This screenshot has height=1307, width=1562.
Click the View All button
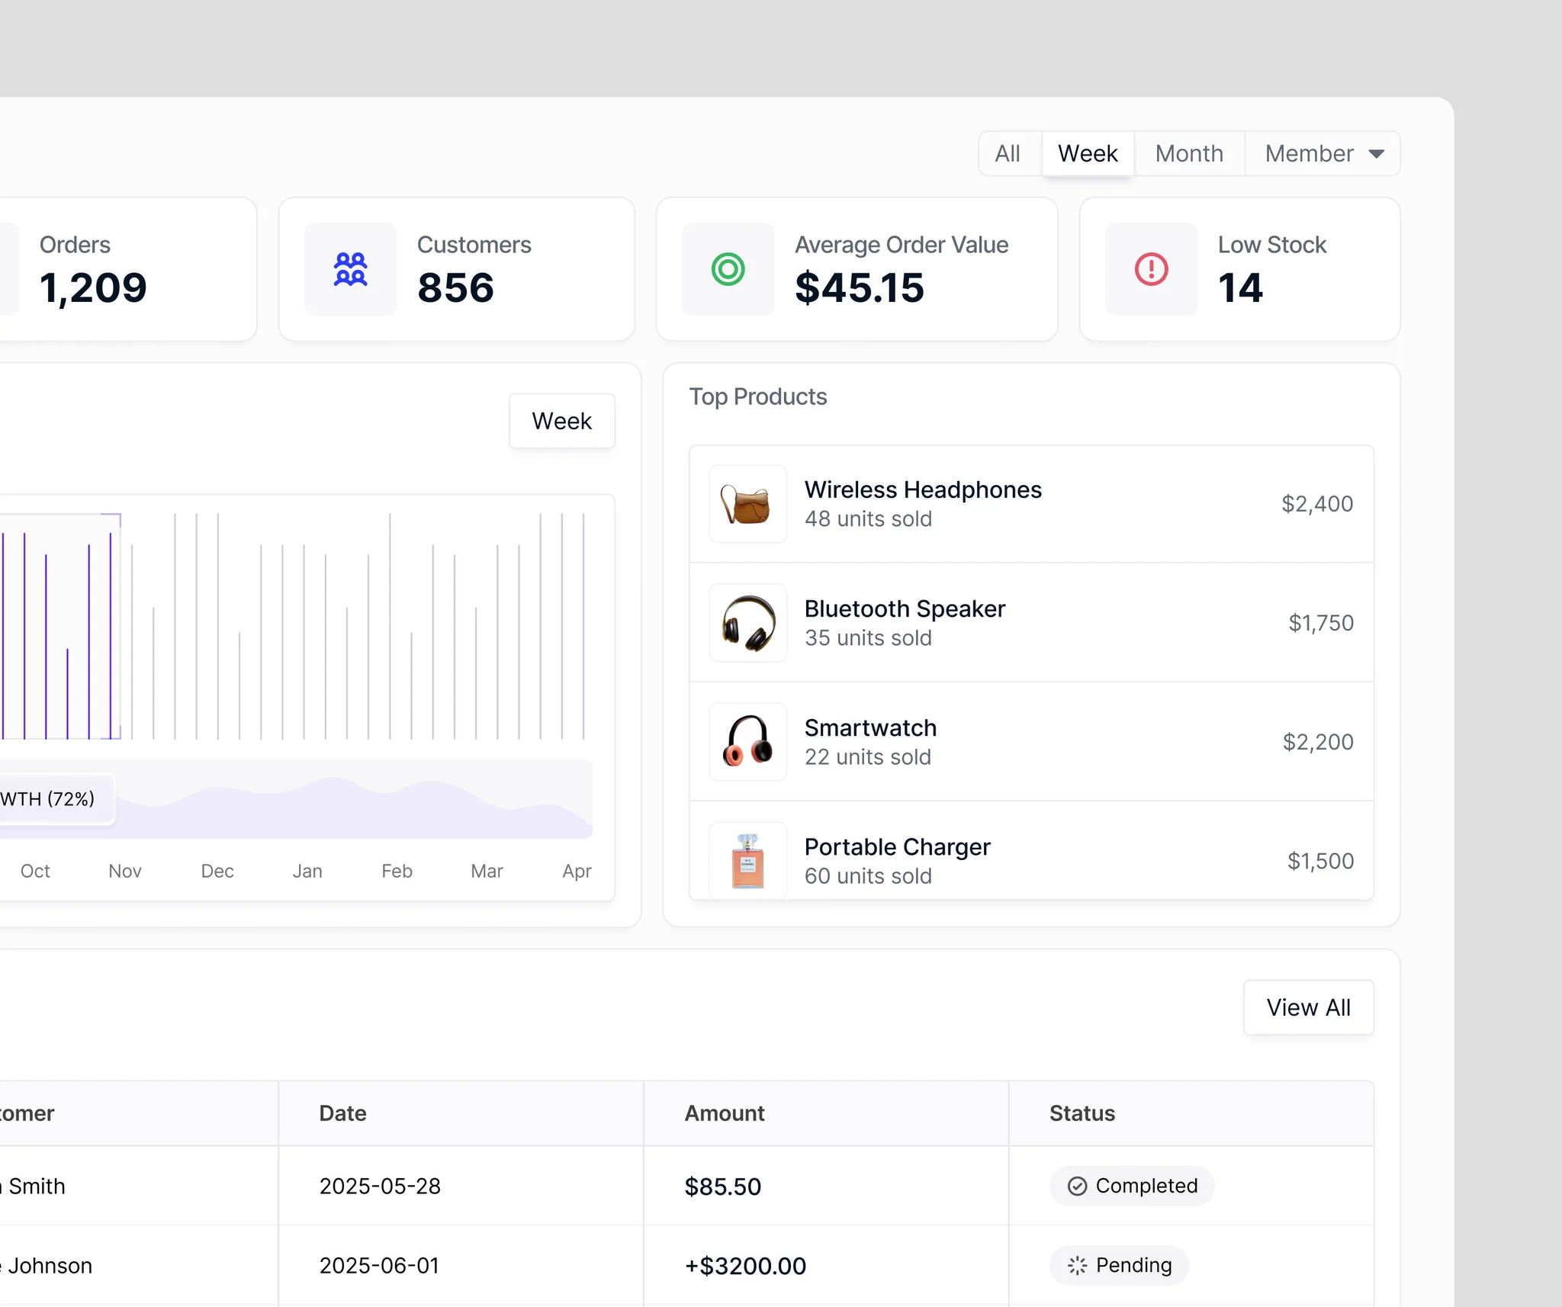(x=1309, y=1007)
